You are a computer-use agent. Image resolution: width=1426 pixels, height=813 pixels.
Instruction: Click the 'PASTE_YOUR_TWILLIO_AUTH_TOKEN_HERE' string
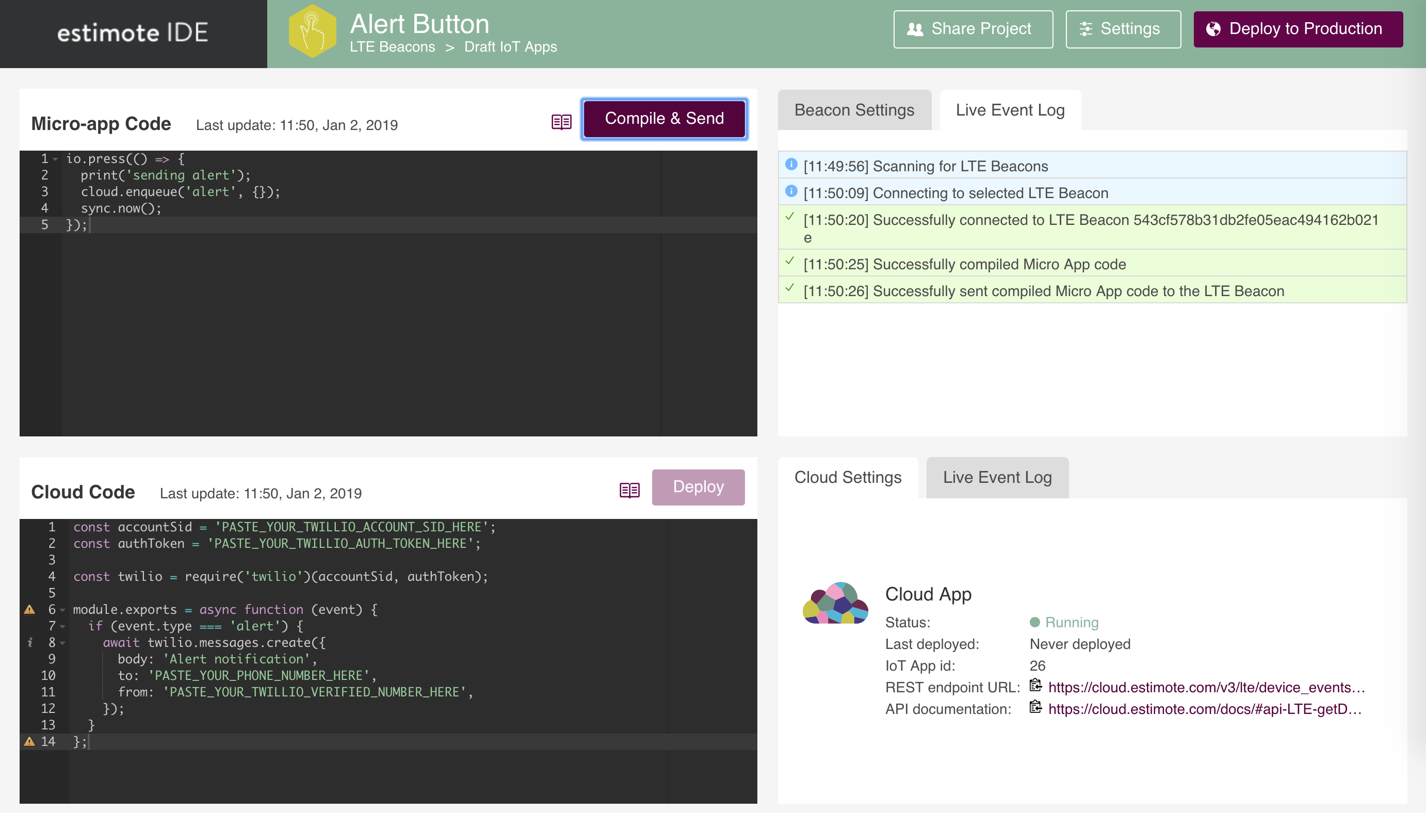(341, 544)
